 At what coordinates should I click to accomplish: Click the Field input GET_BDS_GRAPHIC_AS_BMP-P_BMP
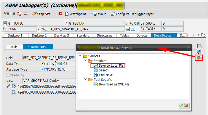point(49,58)
